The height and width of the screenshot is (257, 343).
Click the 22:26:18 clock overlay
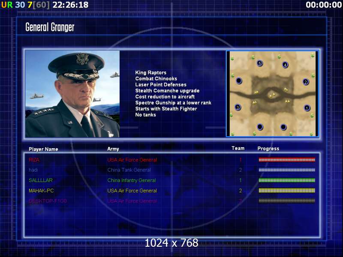70,5
